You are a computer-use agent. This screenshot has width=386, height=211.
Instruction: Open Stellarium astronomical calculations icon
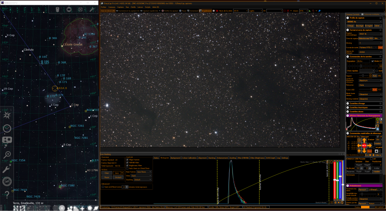point(7,182)
